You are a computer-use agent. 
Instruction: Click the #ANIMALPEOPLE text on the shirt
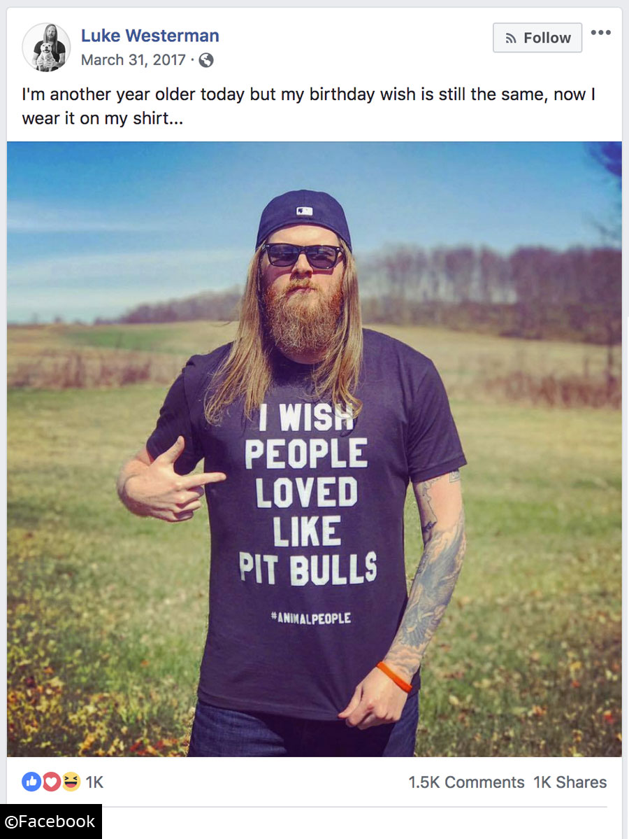311,618
